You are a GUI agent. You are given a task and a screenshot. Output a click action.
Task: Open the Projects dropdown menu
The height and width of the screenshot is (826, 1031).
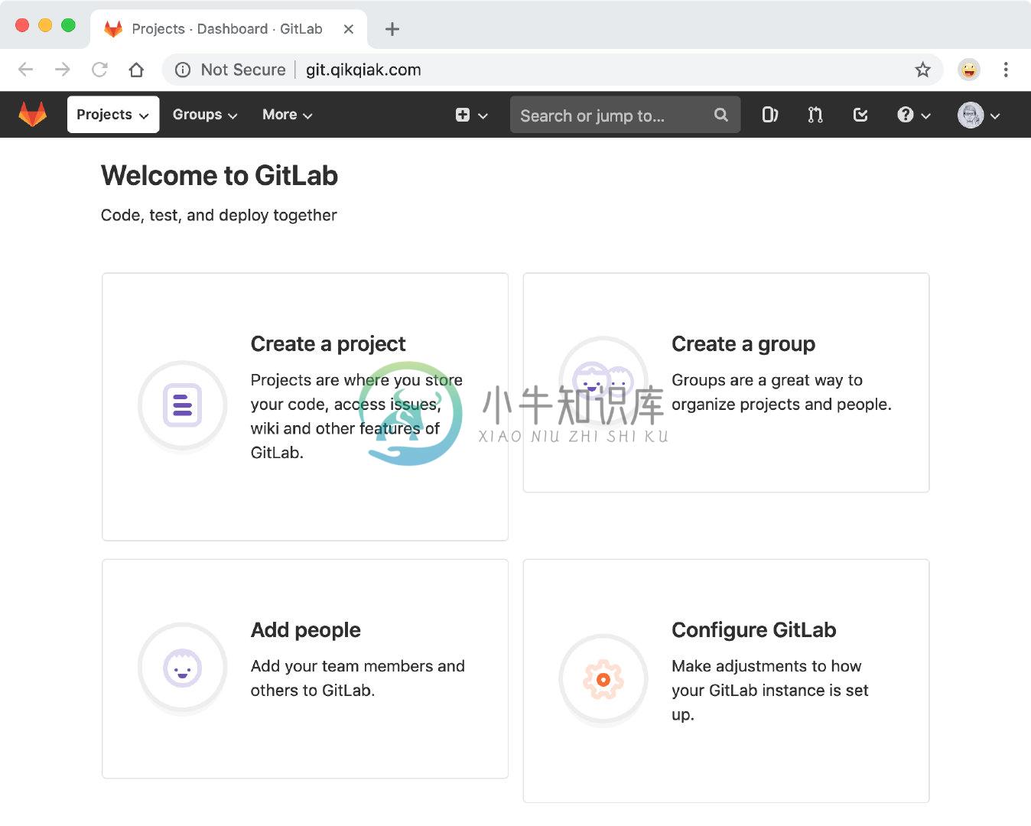[113, 115]
